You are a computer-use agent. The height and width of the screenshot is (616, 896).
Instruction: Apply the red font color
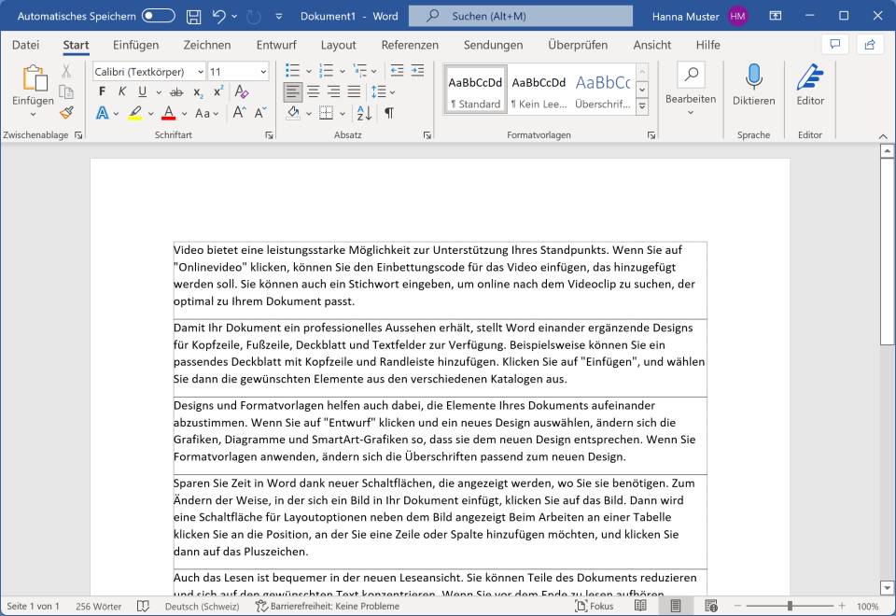pos(168,113)
